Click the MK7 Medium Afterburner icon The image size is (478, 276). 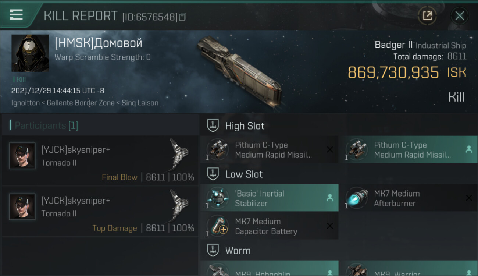[356, 198]
